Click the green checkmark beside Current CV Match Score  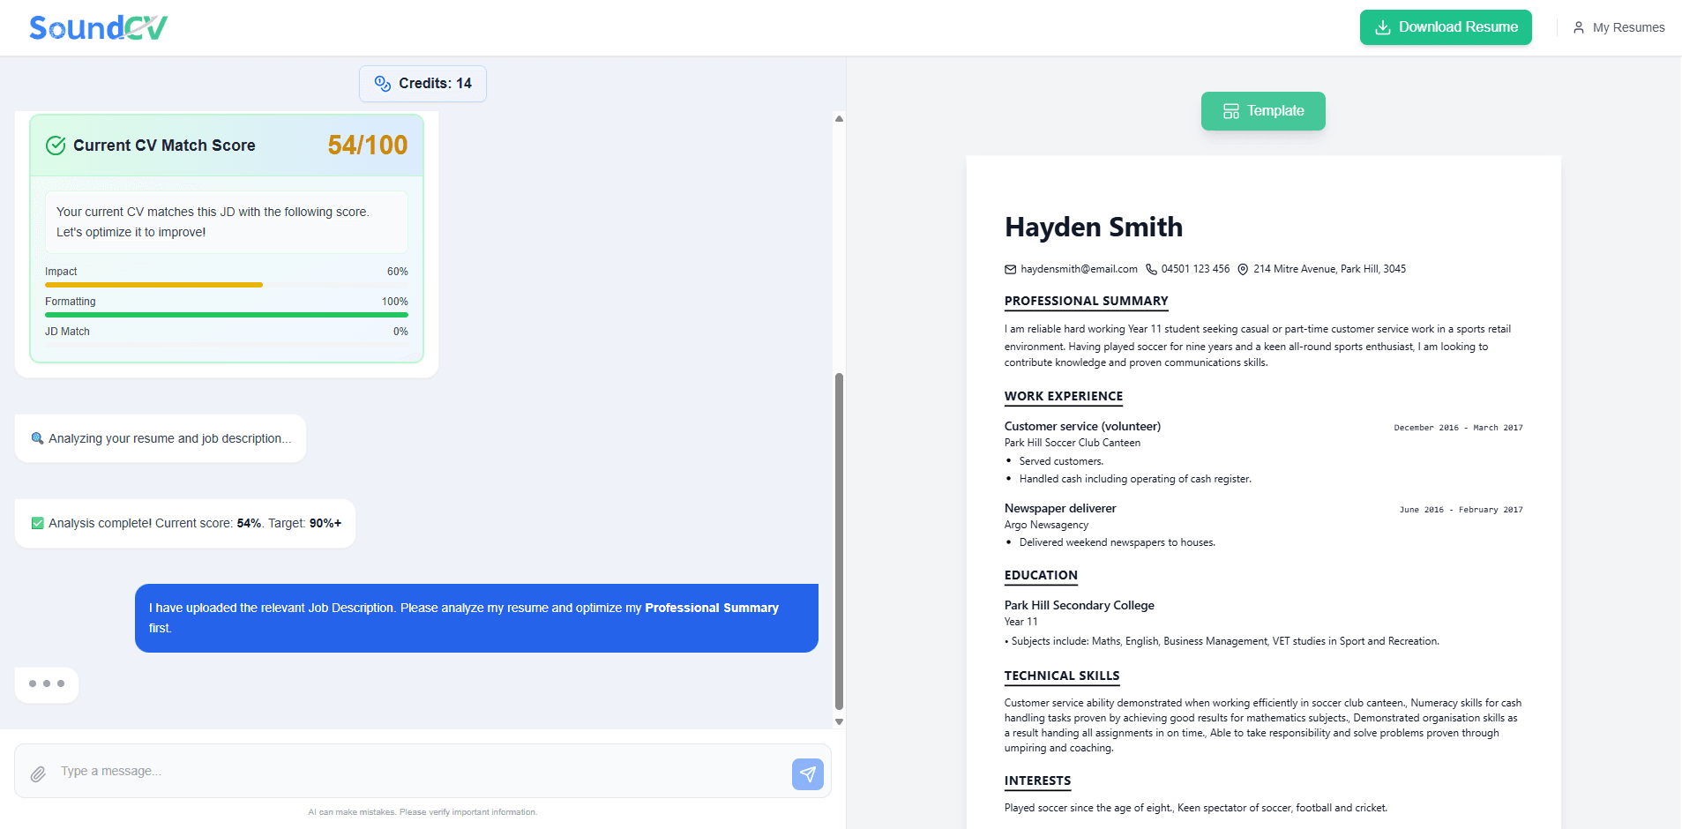[55, 145]
